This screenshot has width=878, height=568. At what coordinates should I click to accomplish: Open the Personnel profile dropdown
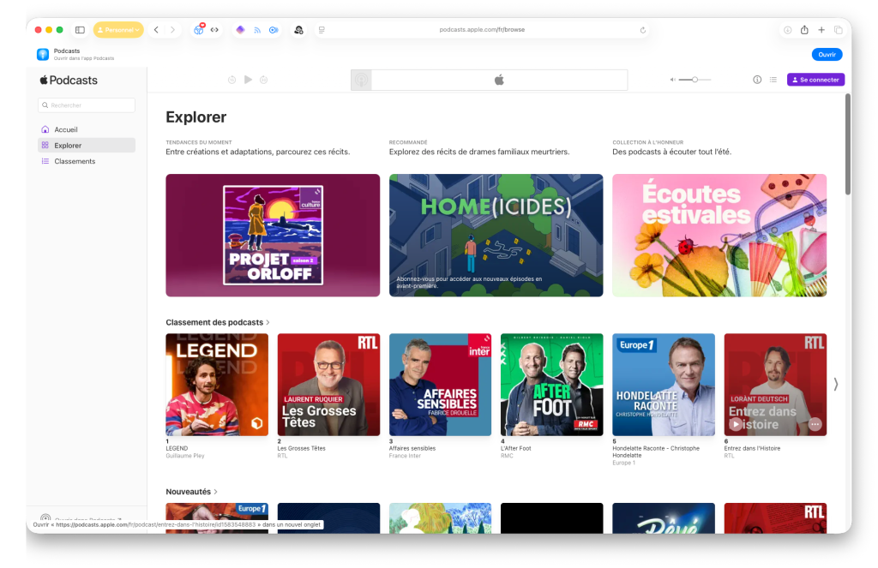pos(117,30)
